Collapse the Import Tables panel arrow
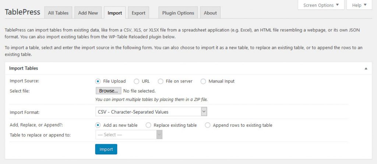The width and height of the screenshot is (377, 164). pos(366,69)
